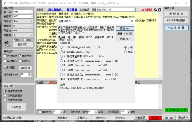
Task: Click 发送间隔 spinner arrows
Action: [128, 112]
